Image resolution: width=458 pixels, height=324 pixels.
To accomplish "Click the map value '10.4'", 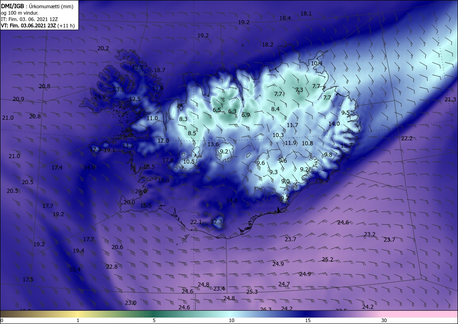I will (x=316, y=63).
